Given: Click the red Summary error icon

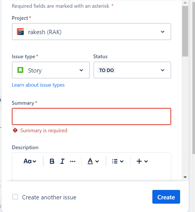Looking at the screenshot, I should click(x=15, y=131).
